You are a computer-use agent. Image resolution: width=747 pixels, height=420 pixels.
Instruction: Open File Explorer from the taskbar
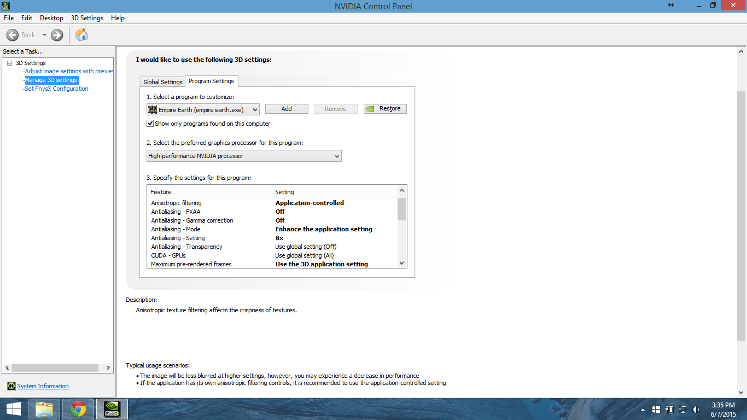click(44, 409)
